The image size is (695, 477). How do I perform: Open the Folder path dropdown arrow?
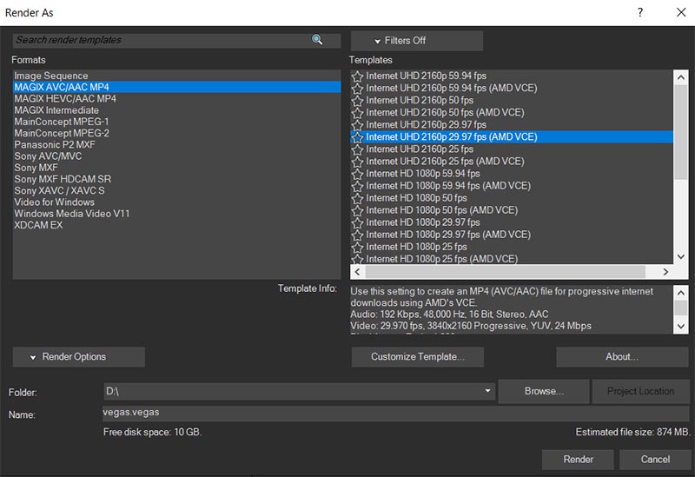tap(487, 391)
